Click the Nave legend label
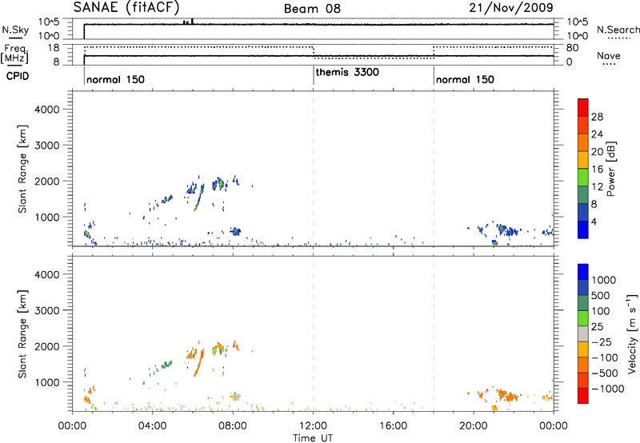The image size is (640, 443). click(609, 55)
